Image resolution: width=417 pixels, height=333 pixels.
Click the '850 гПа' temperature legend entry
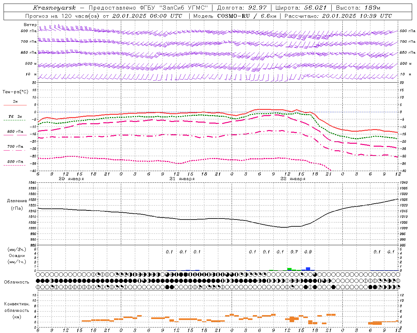[15, 132]
